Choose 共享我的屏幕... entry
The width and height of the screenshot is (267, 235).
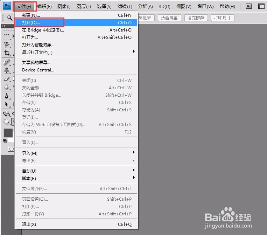(76, 63)
